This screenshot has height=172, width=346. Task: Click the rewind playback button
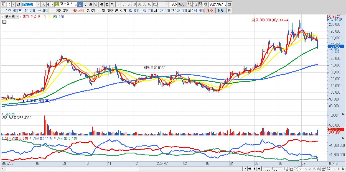(x=250, y=169)
